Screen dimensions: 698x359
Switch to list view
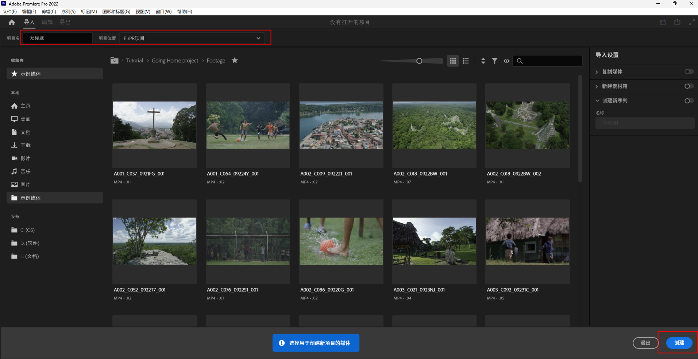[x=466, y=61]
